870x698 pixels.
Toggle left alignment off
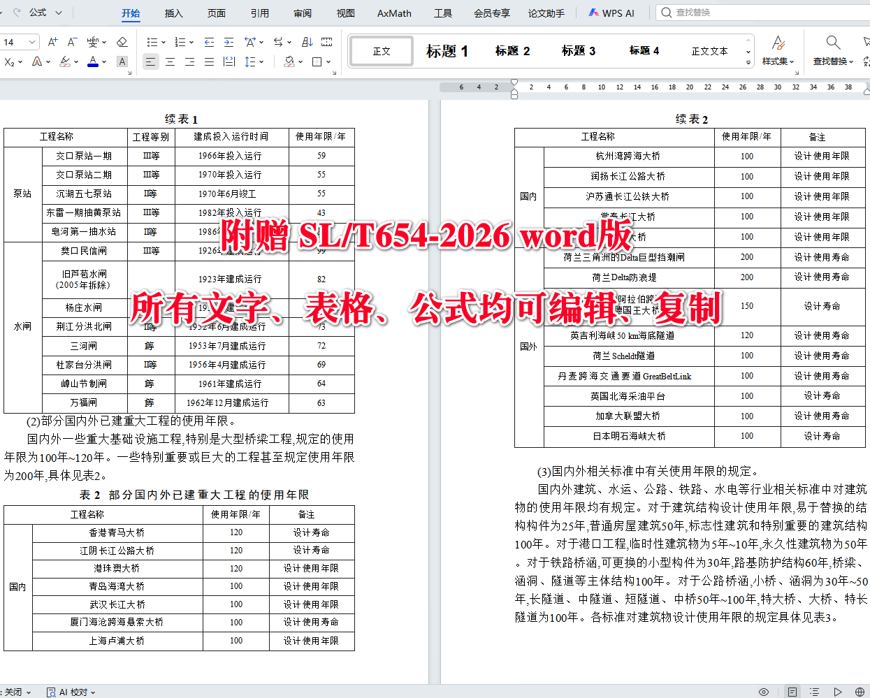coord(151,61)
